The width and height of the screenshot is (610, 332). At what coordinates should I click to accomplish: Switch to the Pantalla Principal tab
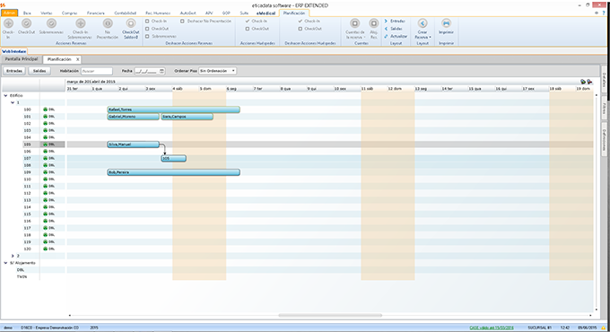click(x=22, y=59)
